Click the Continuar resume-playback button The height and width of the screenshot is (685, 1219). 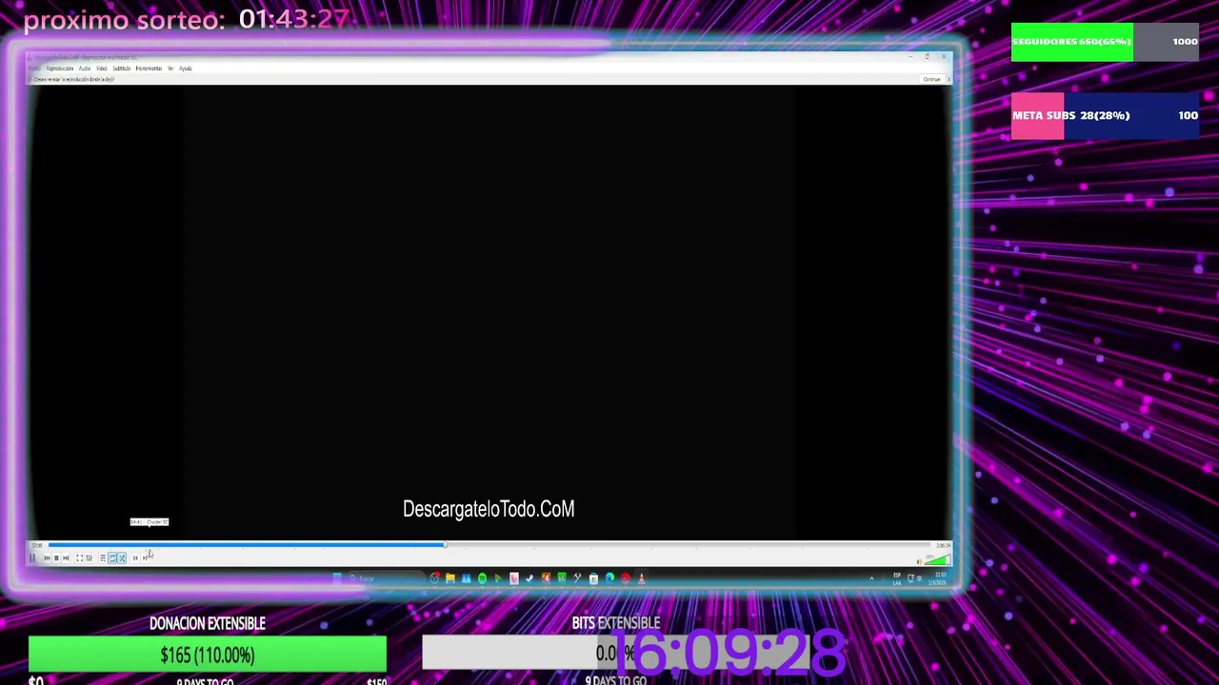click(931, 79)
